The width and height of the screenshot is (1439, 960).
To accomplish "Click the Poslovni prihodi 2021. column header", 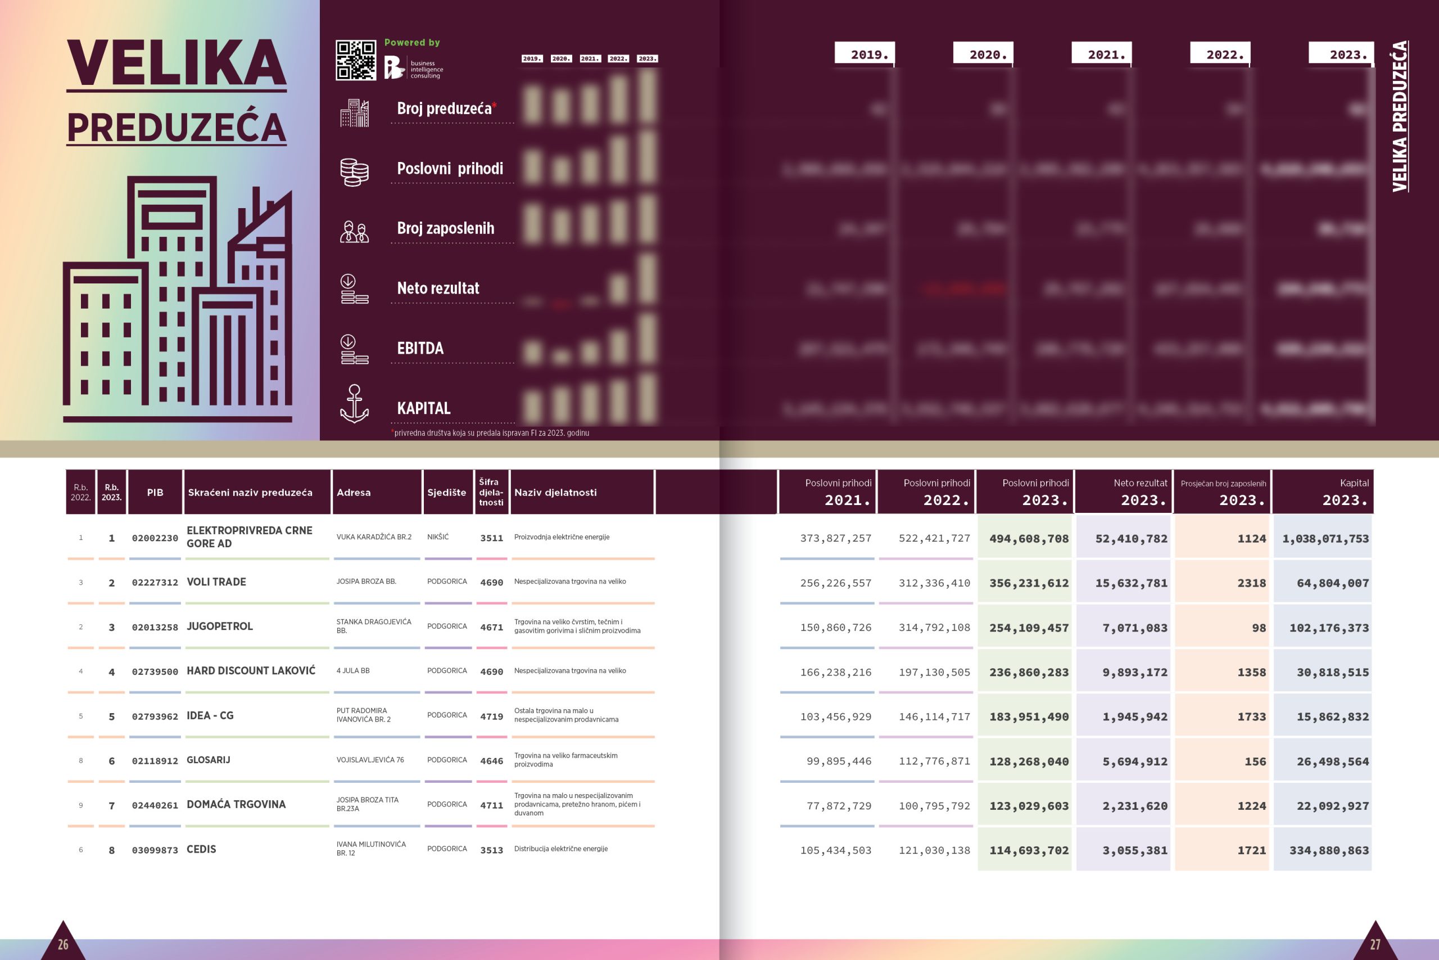I will [x=827, y=492].
